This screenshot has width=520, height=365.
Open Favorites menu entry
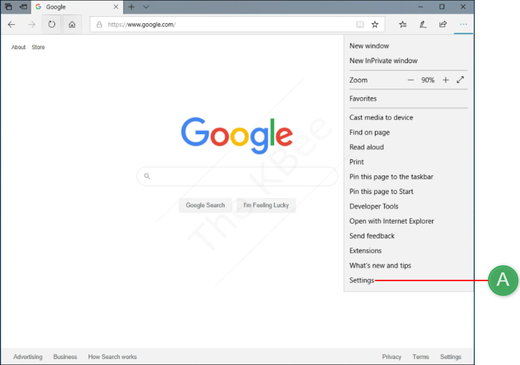363,99
